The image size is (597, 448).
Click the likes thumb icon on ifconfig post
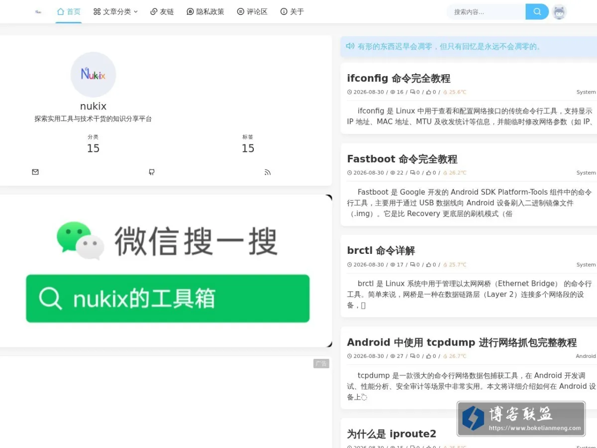coord(428,92)
